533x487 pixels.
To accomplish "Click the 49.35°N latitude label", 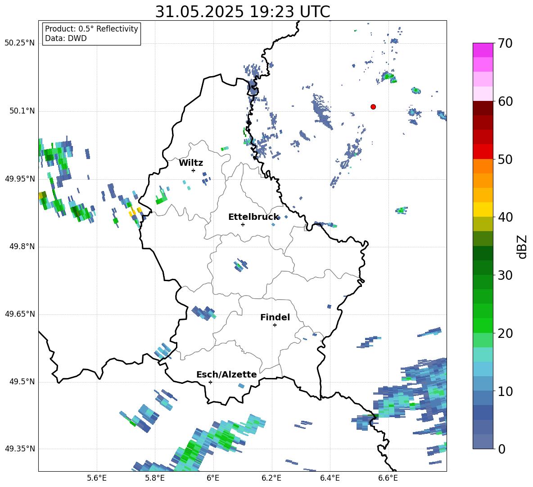I will pyautogui.click(x=20, y=449).
